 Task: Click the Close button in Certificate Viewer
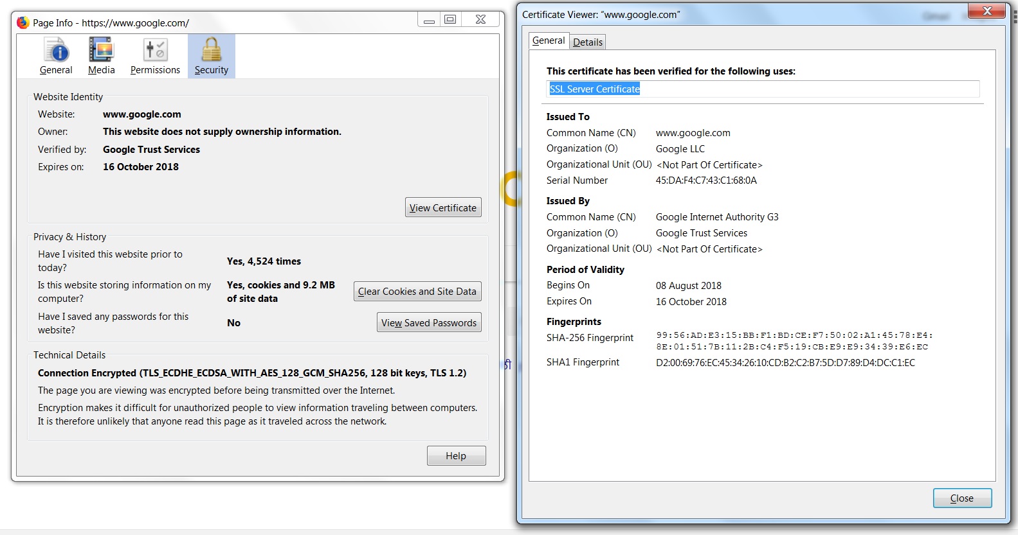pos(962,498)
